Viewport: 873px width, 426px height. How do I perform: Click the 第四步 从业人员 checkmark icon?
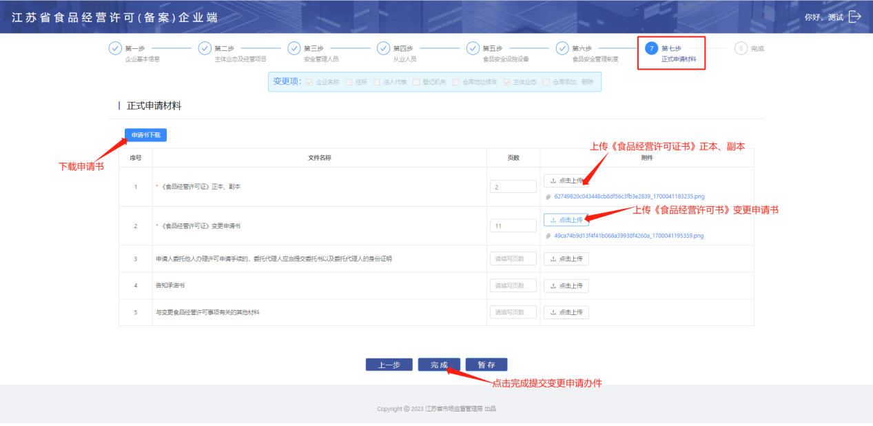point(383,48)
